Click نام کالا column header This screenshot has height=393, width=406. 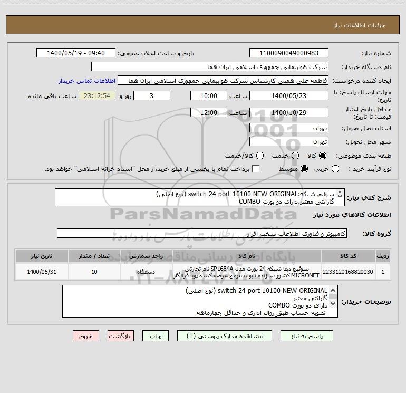(x=247, y=256)
